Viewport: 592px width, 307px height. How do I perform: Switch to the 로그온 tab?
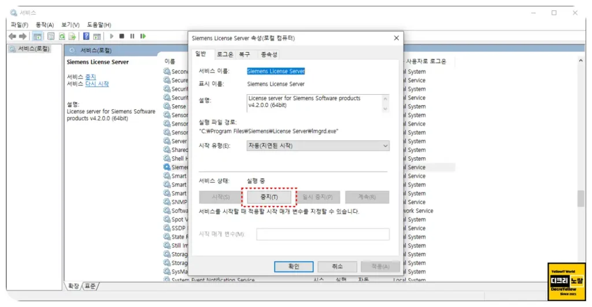(x=225, y=54)
